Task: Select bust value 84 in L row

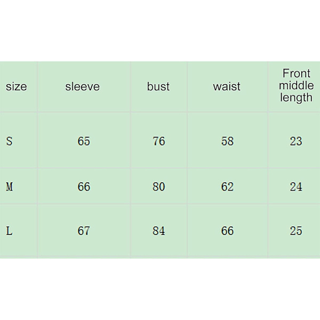Action: 159,231
